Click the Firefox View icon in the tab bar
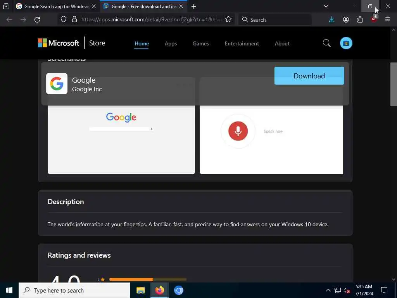 coord(6,6)
